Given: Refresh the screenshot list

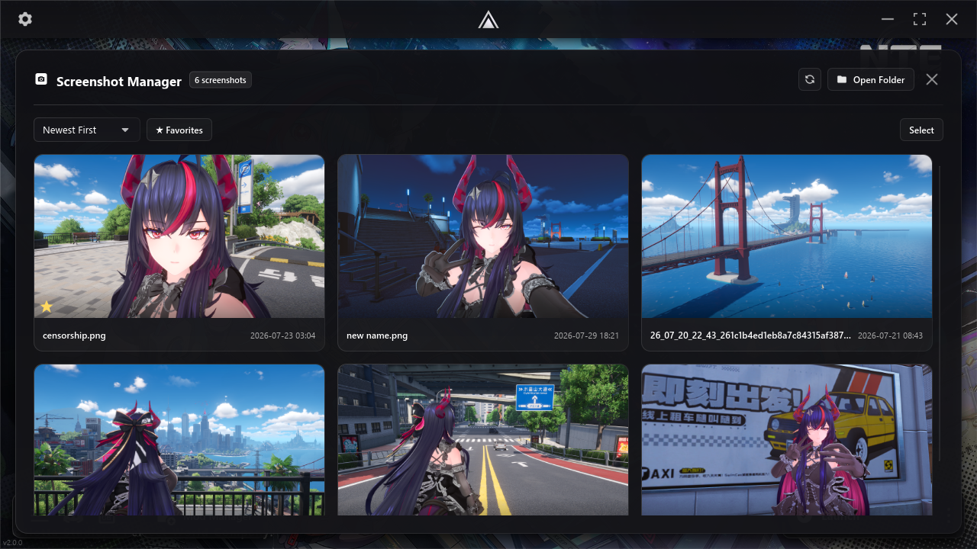Looking at the screenshot, I should click(810, 79).
